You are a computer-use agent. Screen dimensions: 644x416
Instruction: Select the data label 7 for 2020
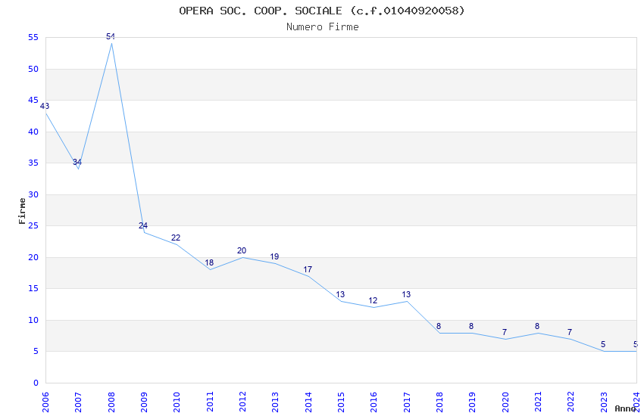505,332
